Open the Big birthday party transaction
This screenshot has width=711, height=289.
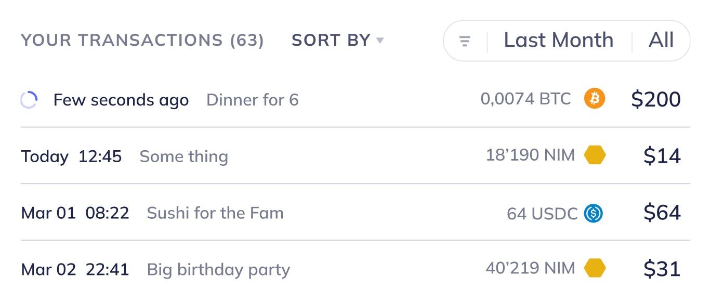355,265
